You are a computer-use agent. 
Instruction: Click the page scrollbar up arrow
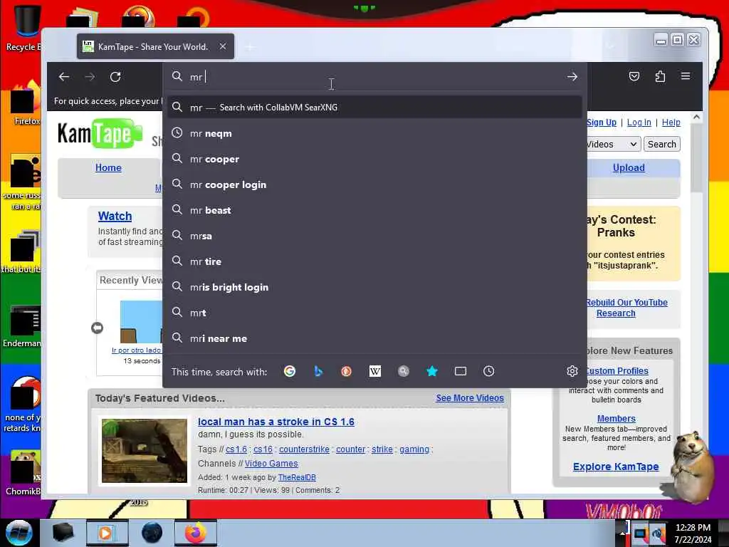tap(696, 118)
